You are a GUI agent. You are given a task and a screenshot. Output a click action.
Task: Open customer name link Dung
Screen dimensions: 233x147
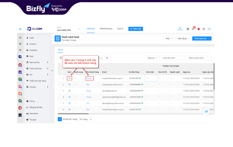89,78
